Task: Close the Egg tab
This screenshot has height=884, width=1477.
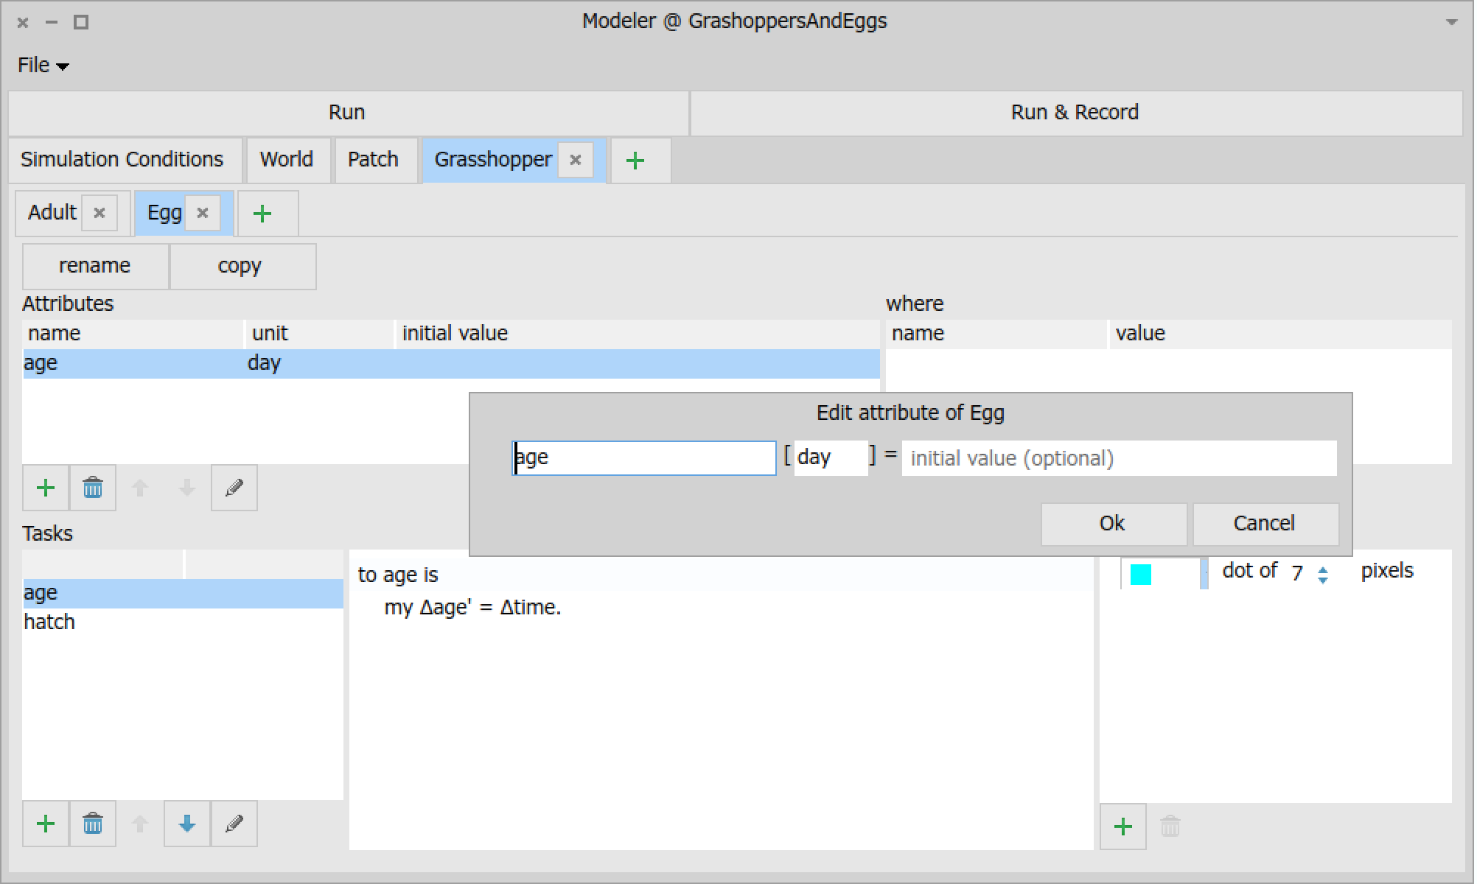Action: click(x=203, y=213)
